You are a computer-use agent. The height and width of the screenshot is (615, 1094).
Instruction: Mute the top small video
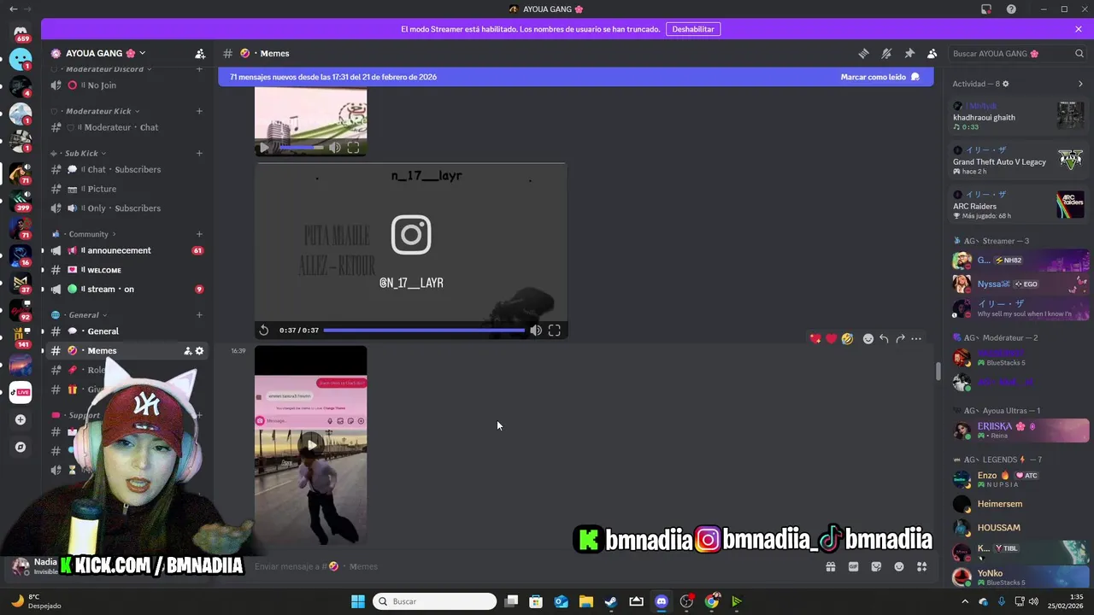(335, 148)
